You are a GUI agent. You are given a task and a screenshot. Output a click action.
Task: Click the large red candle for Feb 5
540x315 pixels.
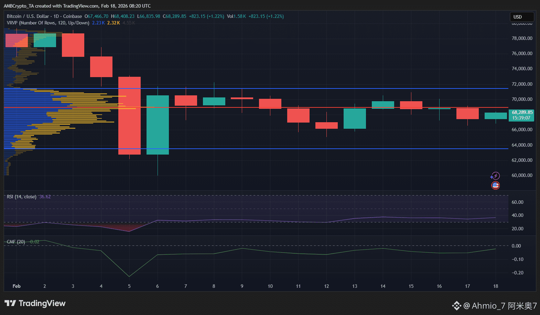129,115
